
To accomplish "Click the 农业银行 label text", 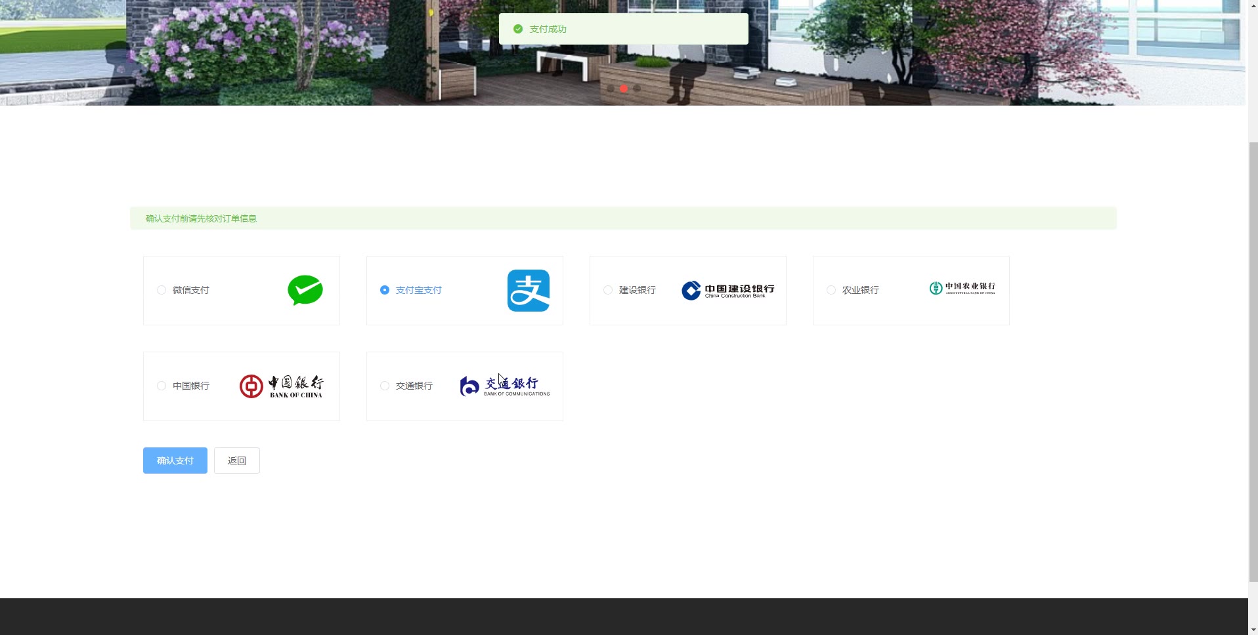I will [861, 290].
